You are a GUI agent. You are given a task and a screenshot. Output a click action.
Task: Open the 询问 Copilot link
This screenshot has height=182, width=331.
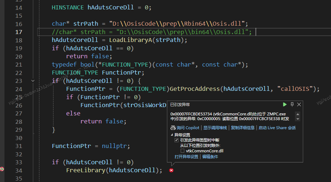(187, 128)
